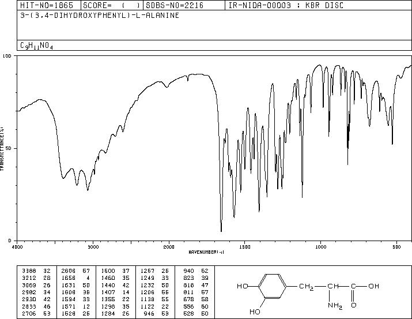Click the upper HO label on the benzene ring
This screenshot has width=412, height=319.
[x=243, y=286]
